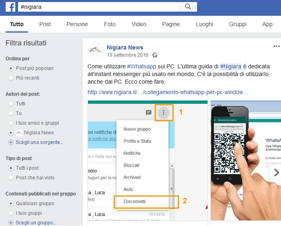The height and width of the screenshot is (226, 281).
Task: Select the Più recenti sort option
Action: [10, 78]
